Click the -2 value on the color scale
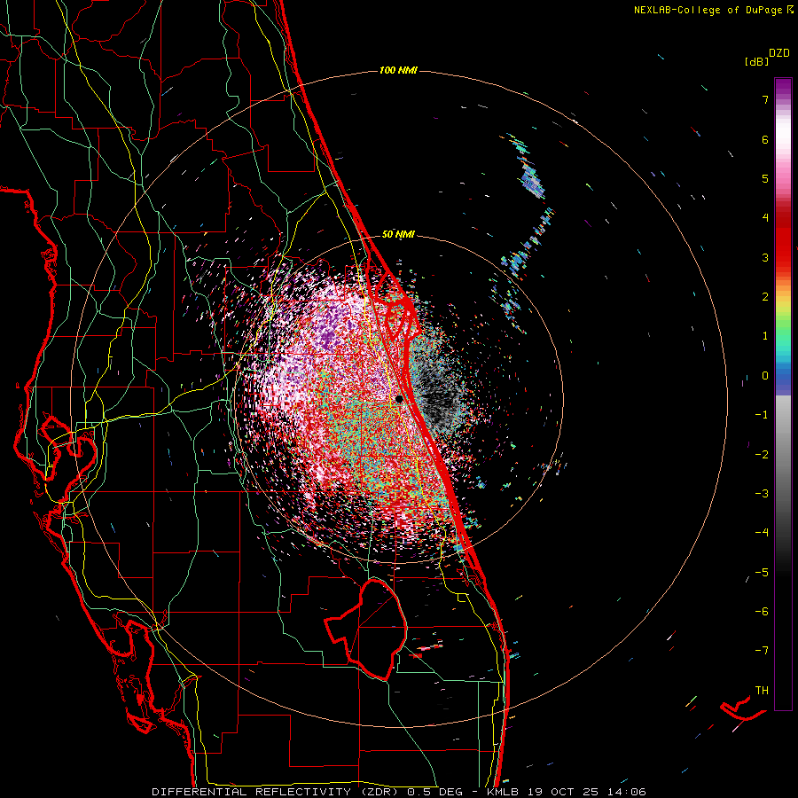The height and width of the screenshot is (798, 798). pyautogui.click(x=762, y=454)
